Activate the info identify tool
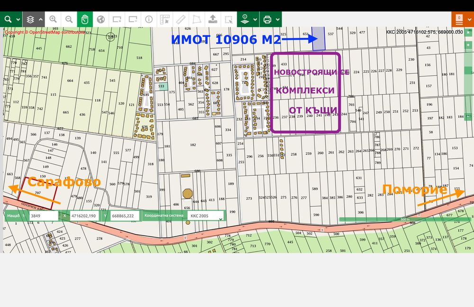Image resolution: width=474 pixels, height=307 pixels. point(149,19)
